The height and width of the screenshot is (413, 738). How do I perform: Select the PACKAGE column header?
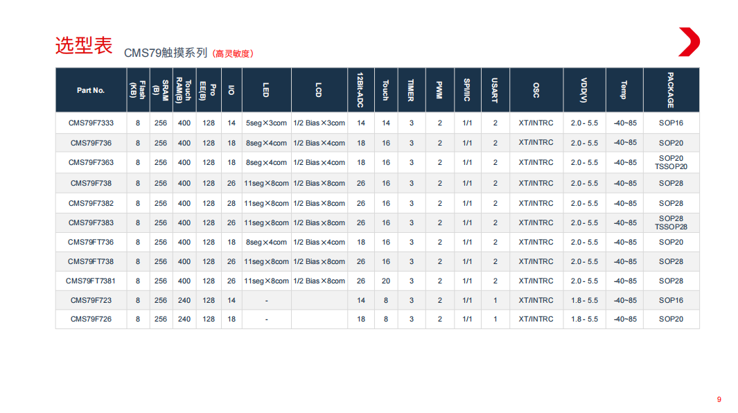click(x=671, y=90)
